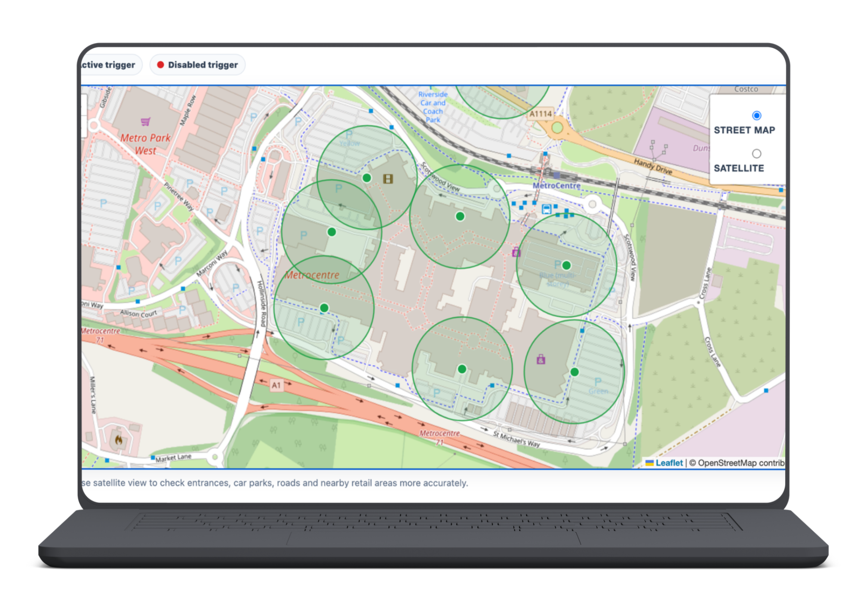
Task: Click the Handy Drive road label
Action: (653, 166)
